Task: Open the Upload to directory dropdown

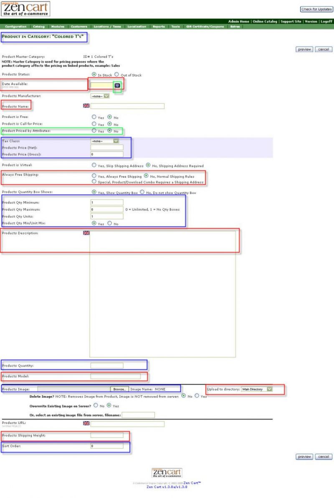Action: [x=257, y=389]
